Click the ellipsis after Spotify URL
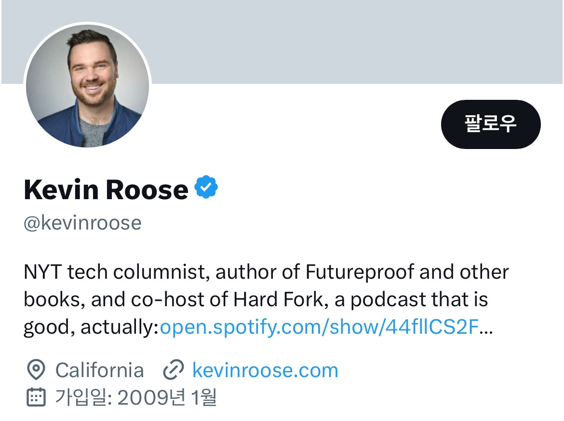This screenshot has width=564, height=421. 486,327
